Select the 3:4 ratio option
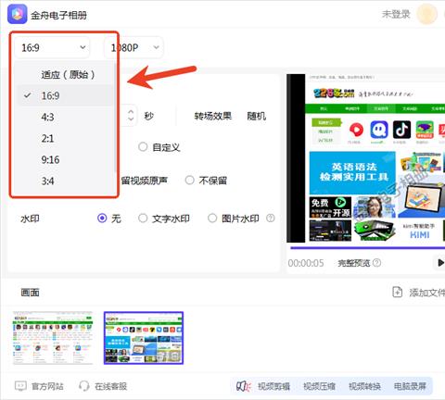The image size is (445, 400). pos(47,181)
